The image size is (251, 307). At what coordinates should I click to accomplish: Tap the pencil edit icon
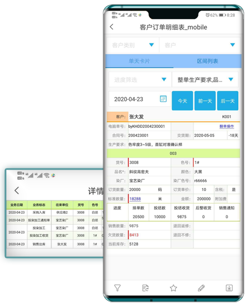coord(201,288)
